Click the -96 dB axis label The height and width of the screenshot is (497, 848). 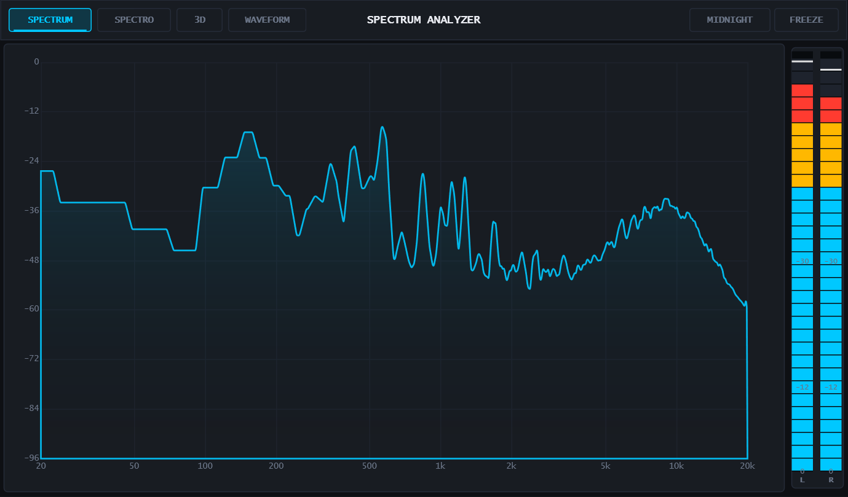(x=31, y=458)
